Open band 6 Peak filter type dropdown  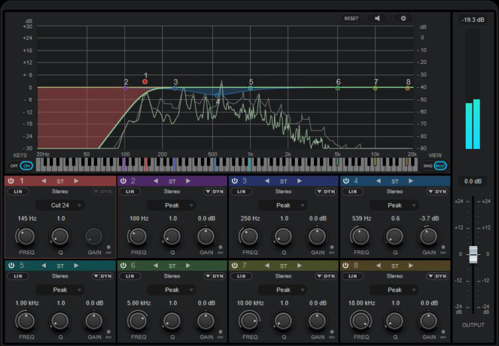172,290
